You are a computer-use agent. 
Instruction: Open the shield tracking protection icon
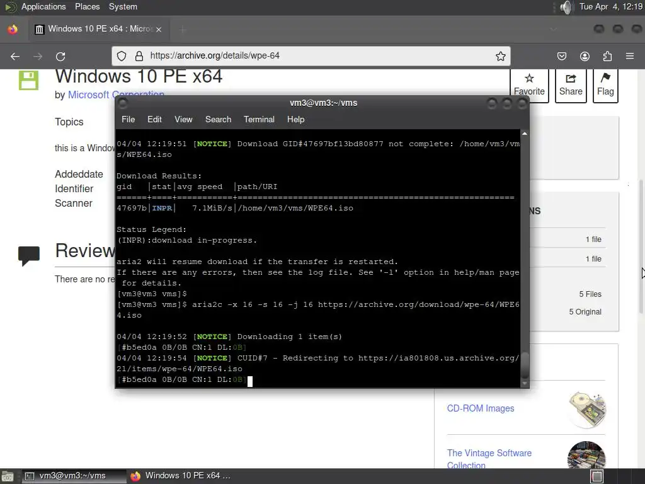pos(122,56)
